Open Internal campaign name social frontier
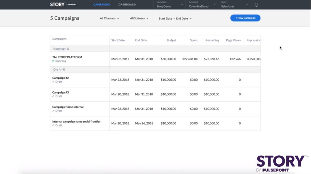Image resolution: width=311 pixels, height=174 pixels. 76,121
